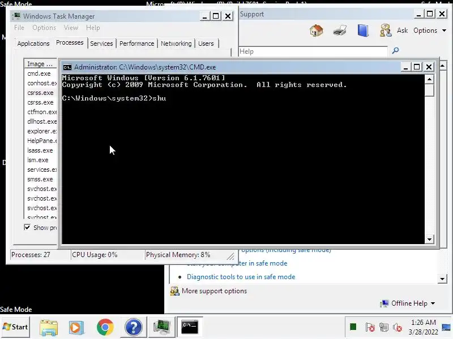The width and height of the screenshot is (453, 339).
Task: Select ctfmon.exe in process list
Action: click(x=40, y=112)
